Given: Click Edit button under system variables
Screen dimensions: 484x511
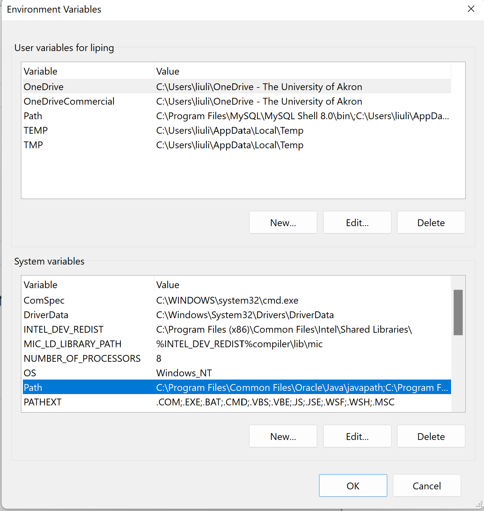Looking at the screenshot, I should coord(357,436).
